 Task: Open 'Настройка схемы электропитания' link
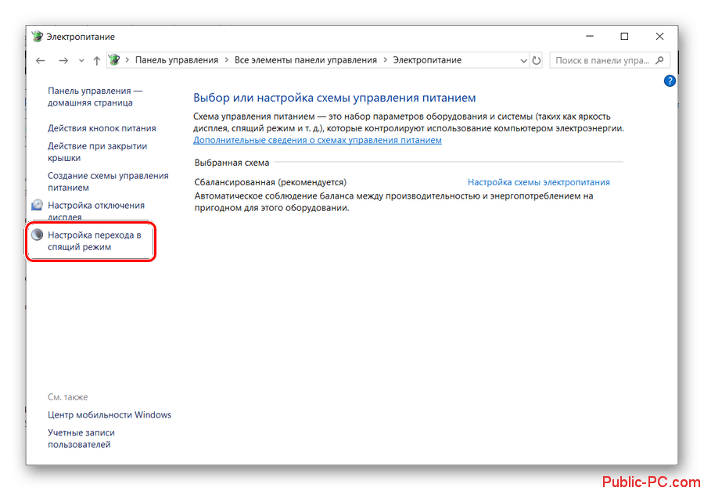(x=538, y=182)
